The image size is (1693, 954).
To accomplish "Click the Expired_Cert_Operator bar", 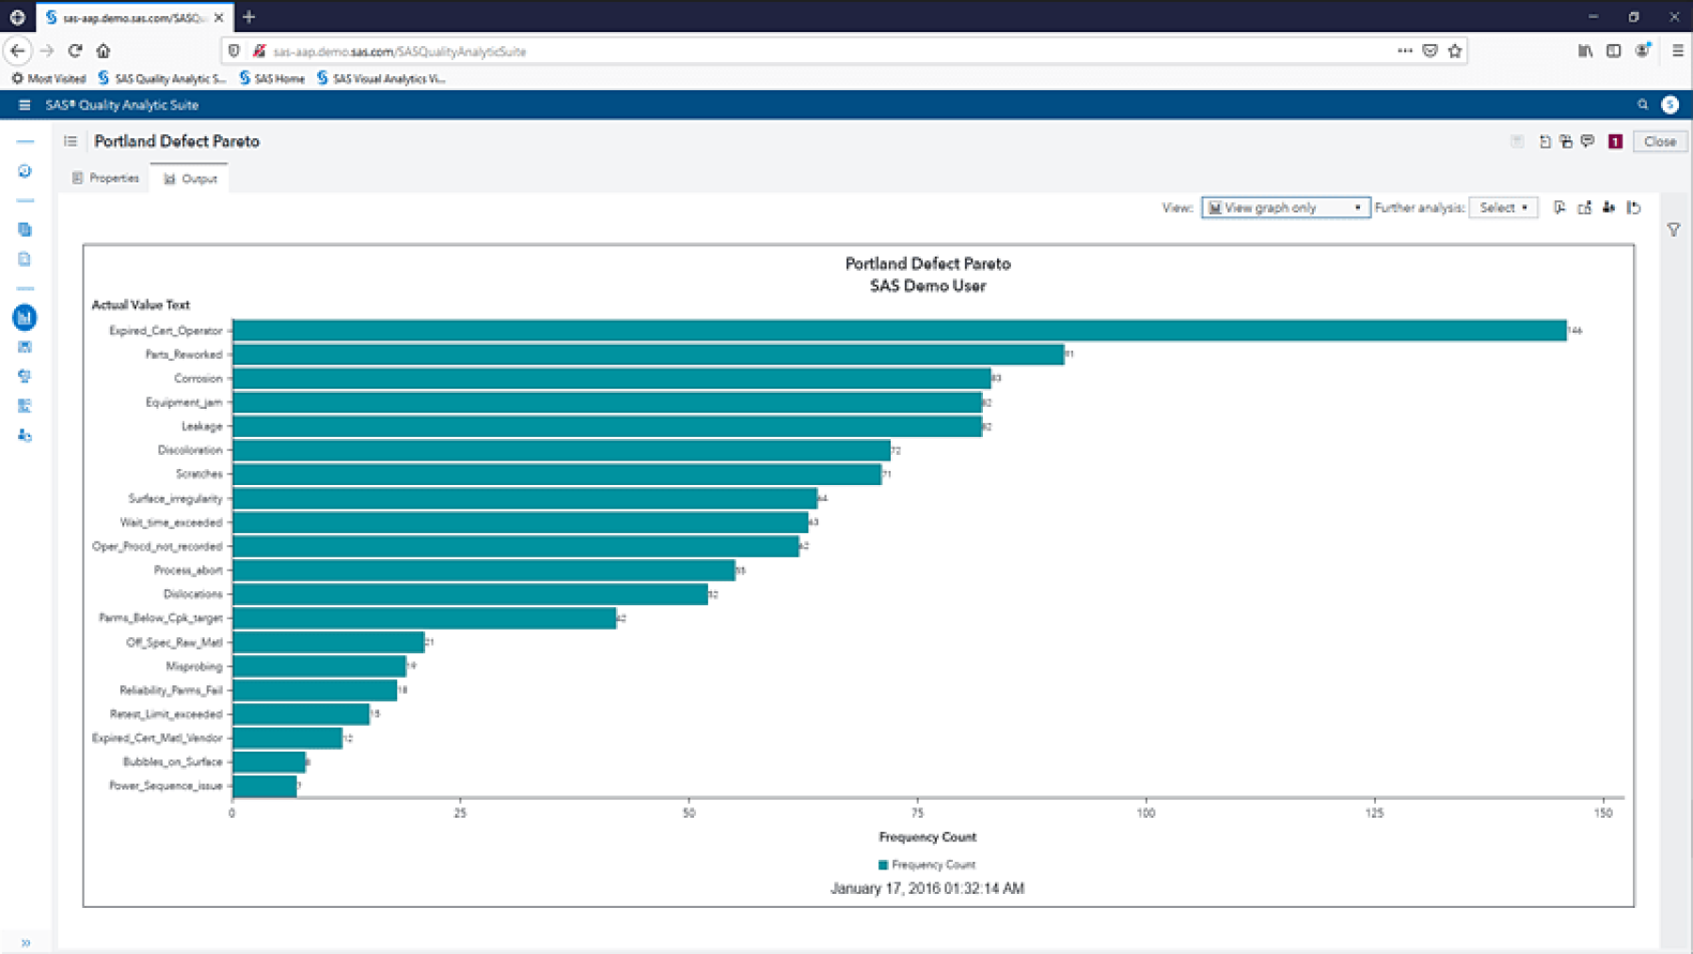I will [899, 330].
